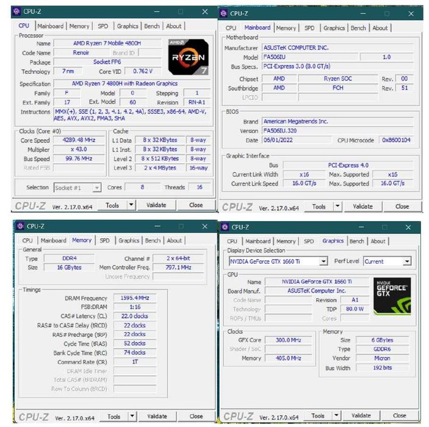Select About tab in the Graphics window
This screenshot has width=429, height=427.
click(378, 241)
